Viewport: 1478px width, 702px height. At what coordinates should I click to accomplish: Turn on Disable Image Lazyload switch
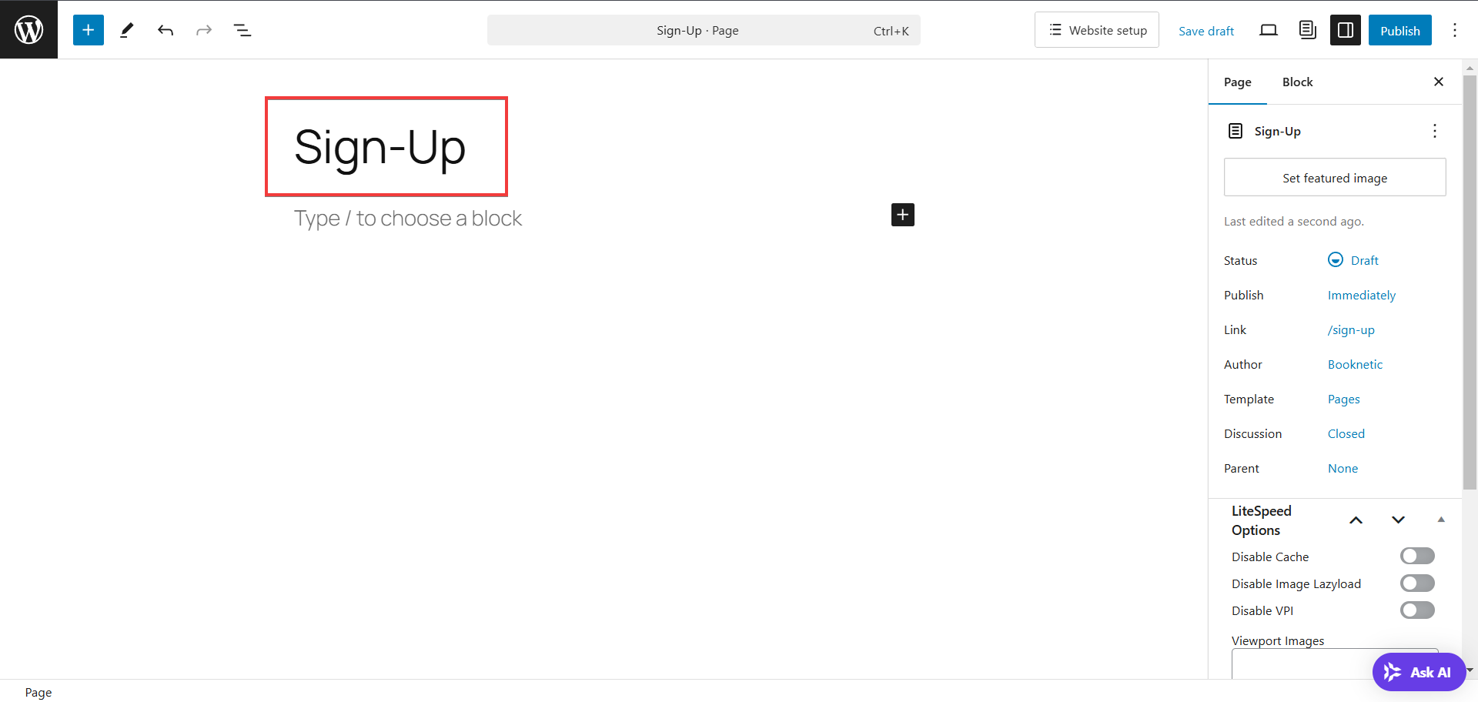[x=1417, y=583]
